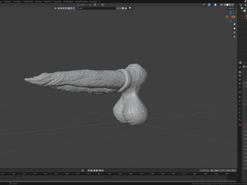Open the Compositing workspace tab
247x185 pixels.
click(68, 2)
